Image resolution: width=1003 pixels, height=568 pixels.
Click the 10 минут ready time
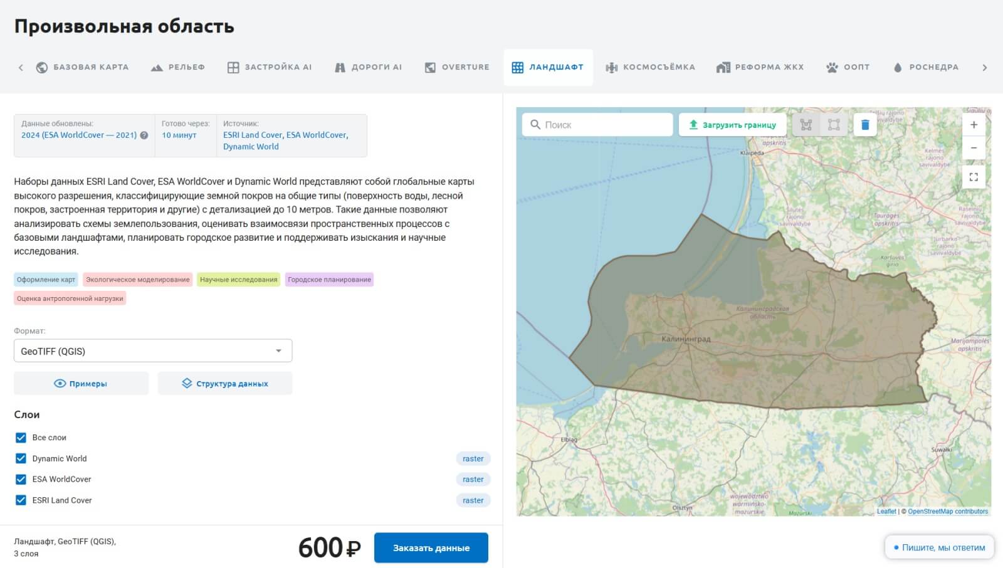coord(179,135)
